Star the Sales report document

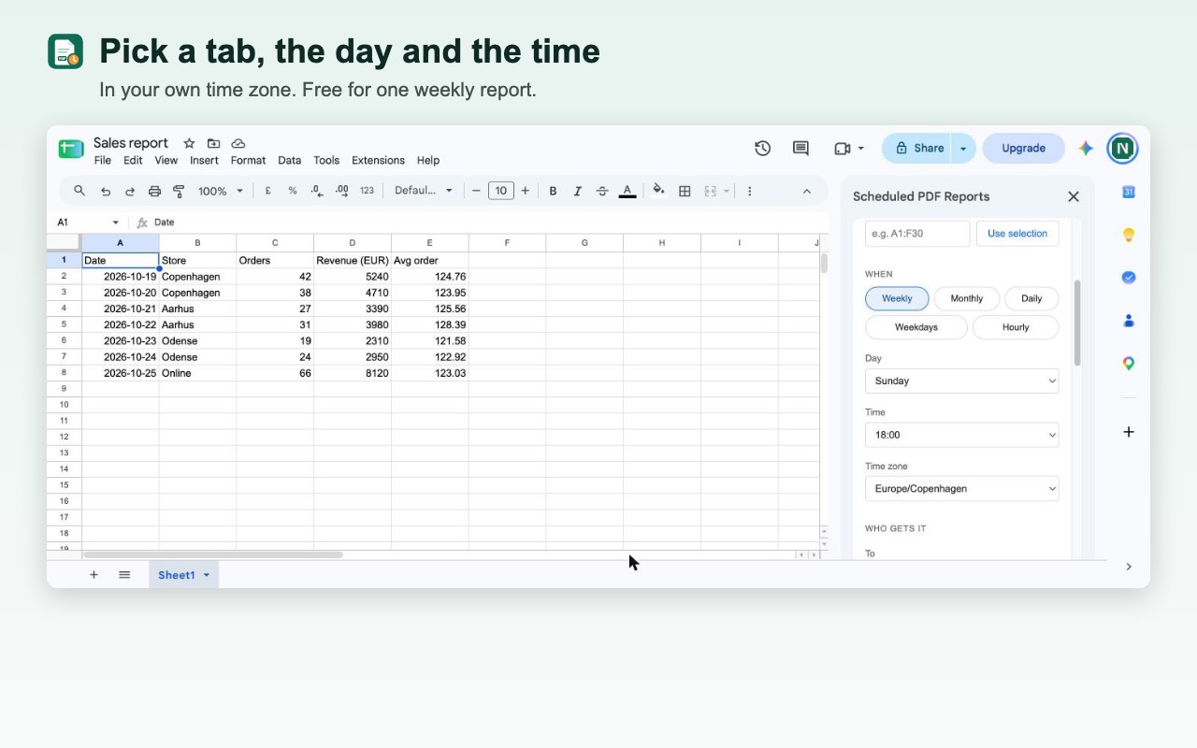click(189, 143)
